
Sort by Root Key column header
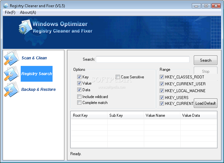click(x=89, y=115)
